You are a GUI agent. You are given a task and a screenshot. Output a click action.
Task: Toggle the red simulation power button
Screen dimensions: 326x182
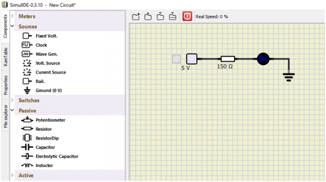tap(187, 16)
